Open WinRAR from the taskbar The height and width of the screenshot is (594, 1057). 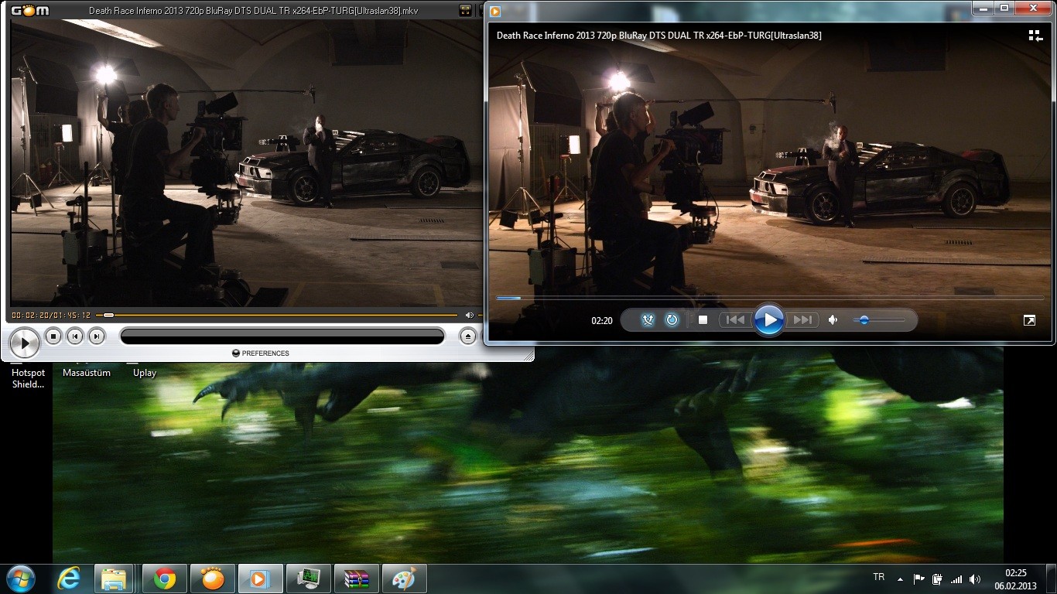(356, 579)
